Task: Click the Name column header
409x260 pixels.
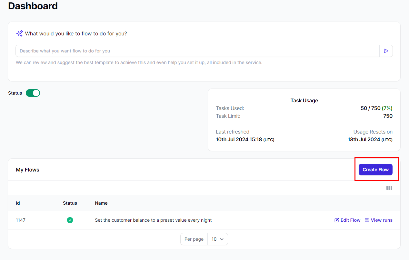Action: pyautogui.click(x=101, y=203)
